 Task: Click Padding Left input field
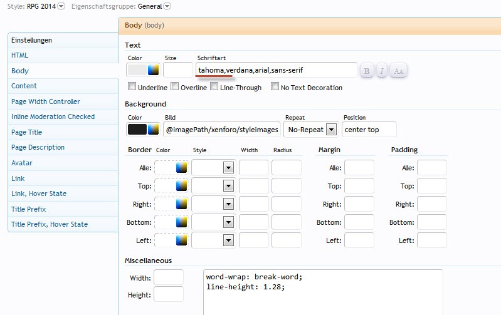click(432, 240)
